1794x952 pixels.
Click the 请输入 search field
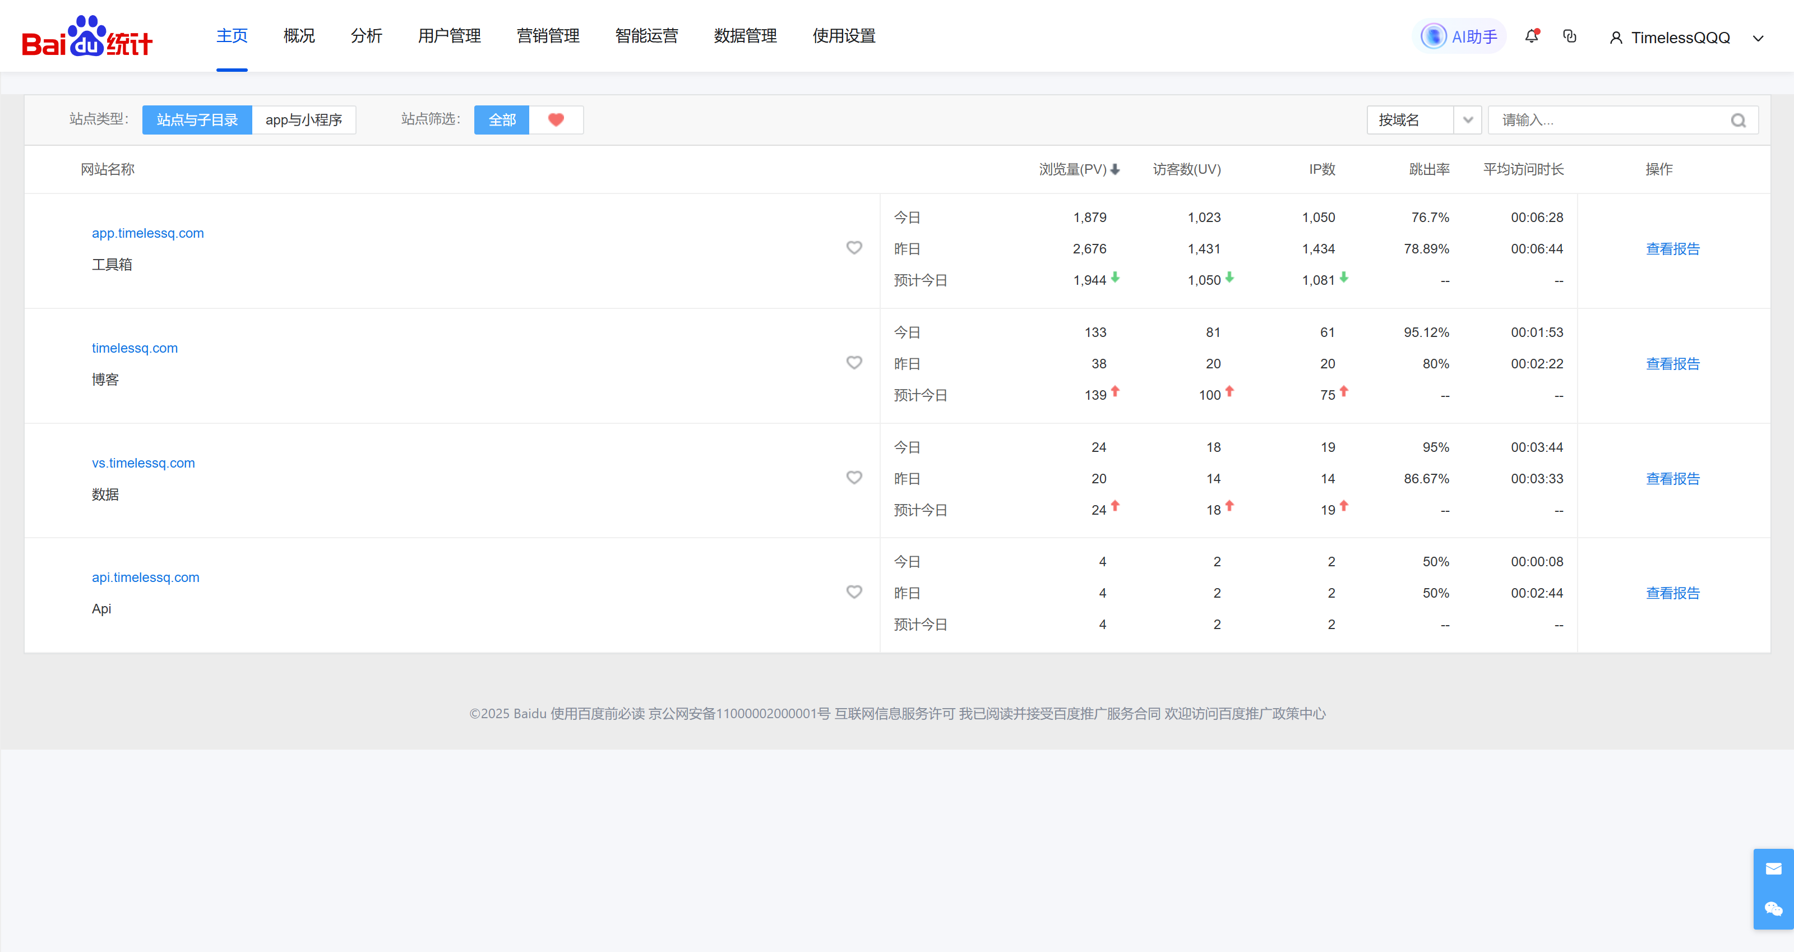[x=1609, y=120]
